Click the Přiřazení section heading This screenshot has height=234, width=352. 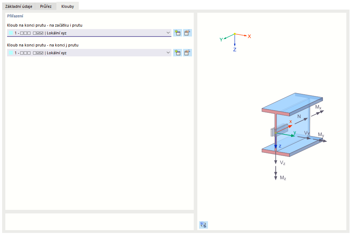click(x=15, y=16)
